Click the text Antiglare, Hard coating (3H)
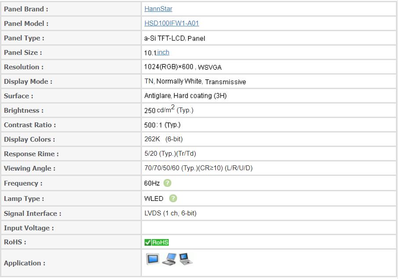399x279 pixels. [185, 96]
